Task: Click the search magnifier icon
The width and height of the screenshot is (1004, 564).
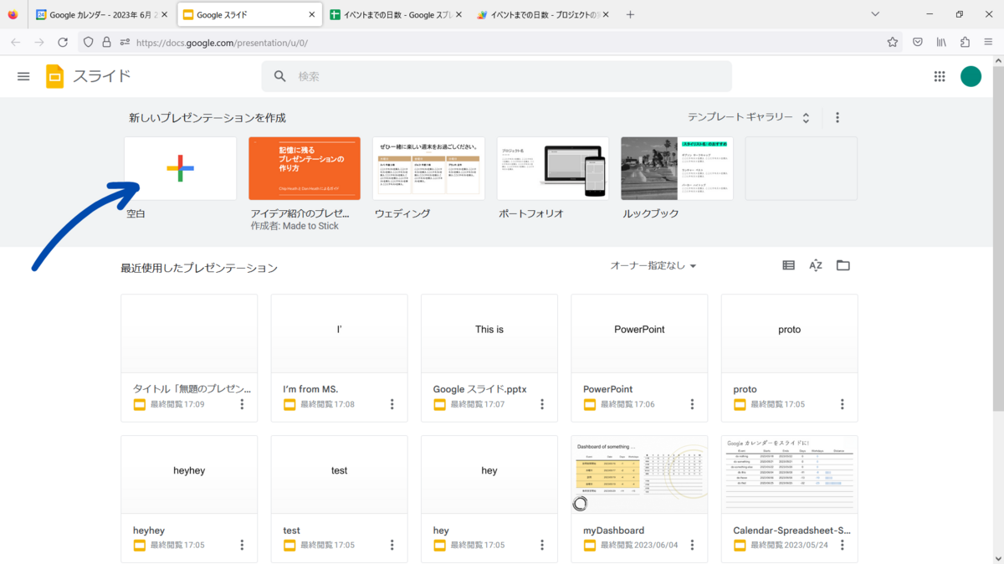Action: click(x=280, y=76)
